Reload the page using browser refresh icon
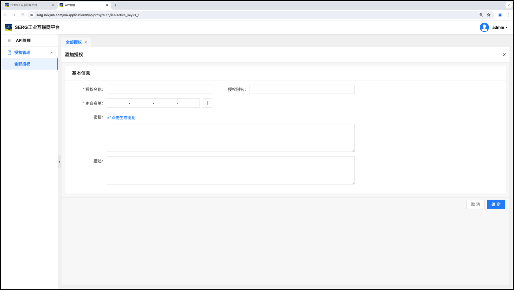514x290 pixels. point(22,15)
